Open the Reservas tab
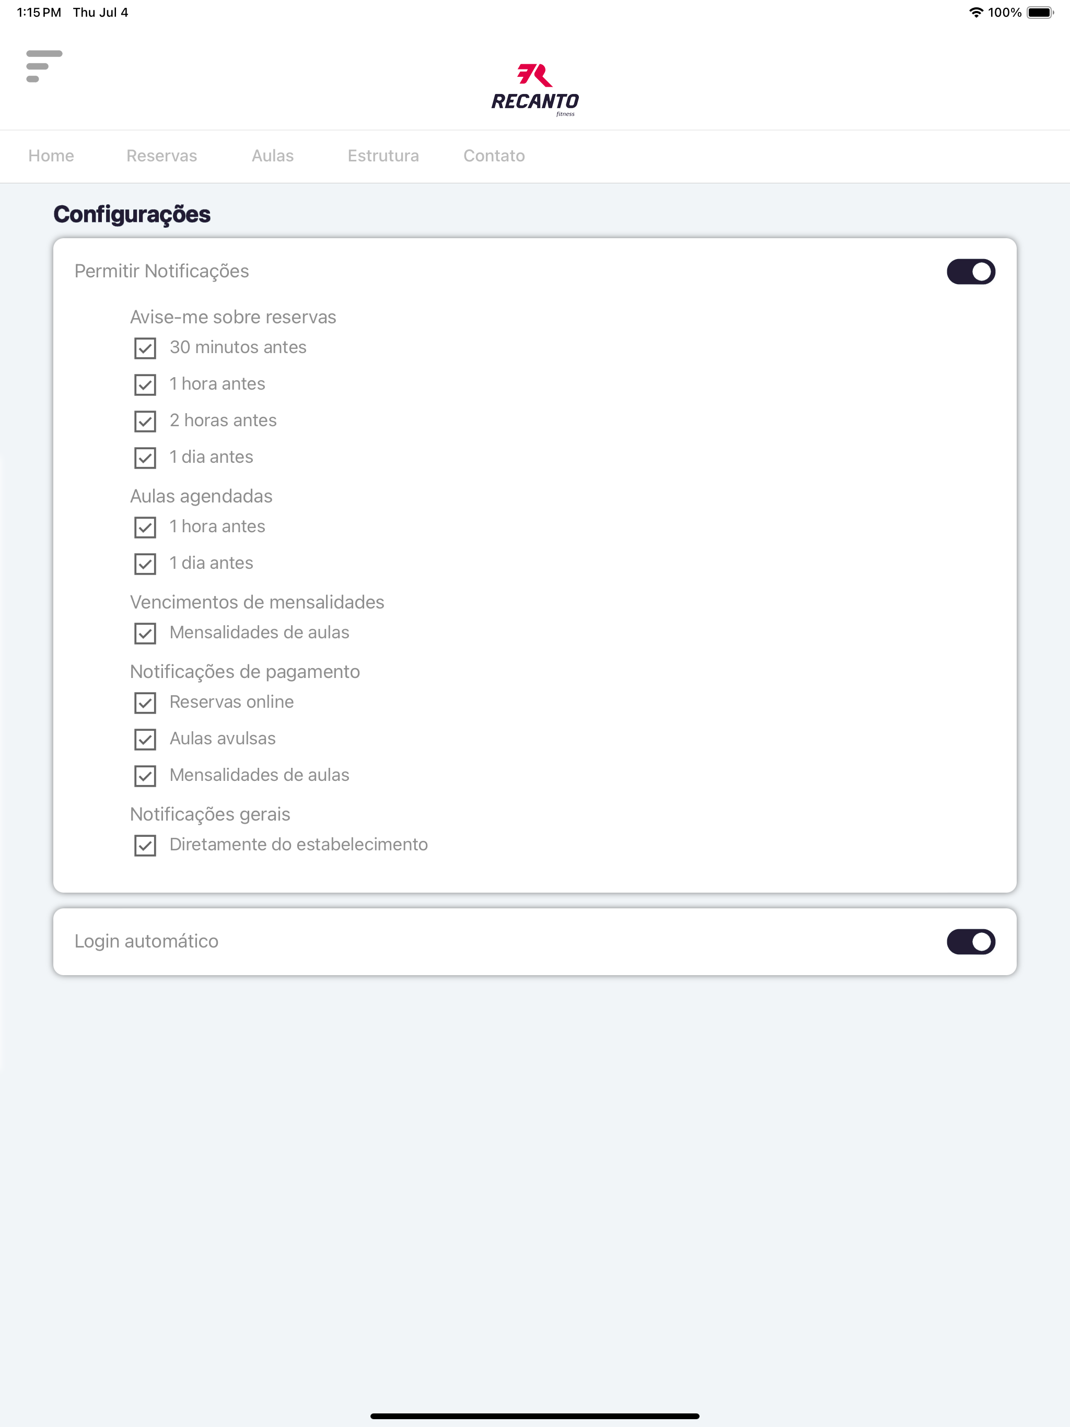The height and width of the screenshot is (1427, 1070). [161, 156]
